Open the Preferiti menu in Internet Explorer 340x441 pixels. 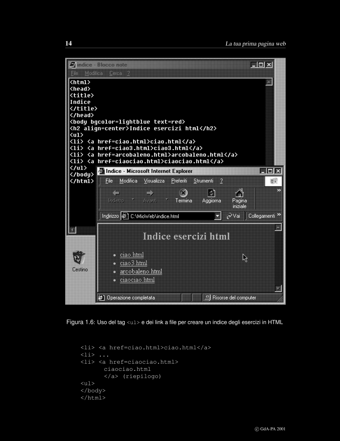179,181
